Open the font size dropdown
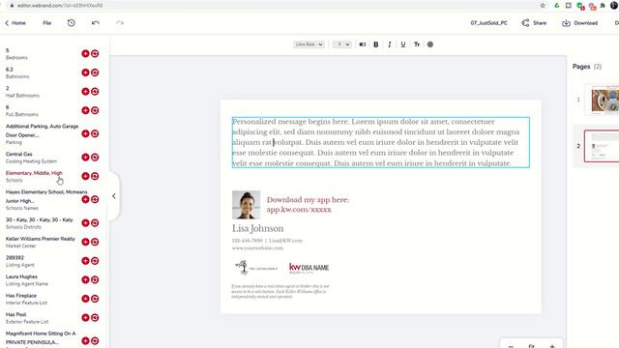The height and width of the screenshot is (348, 619). tap(341, 44)
